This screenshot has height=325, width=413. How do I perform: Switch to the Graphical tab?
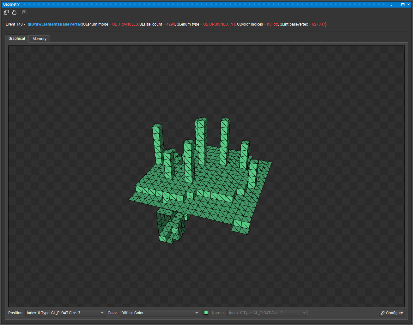[17, 39]
